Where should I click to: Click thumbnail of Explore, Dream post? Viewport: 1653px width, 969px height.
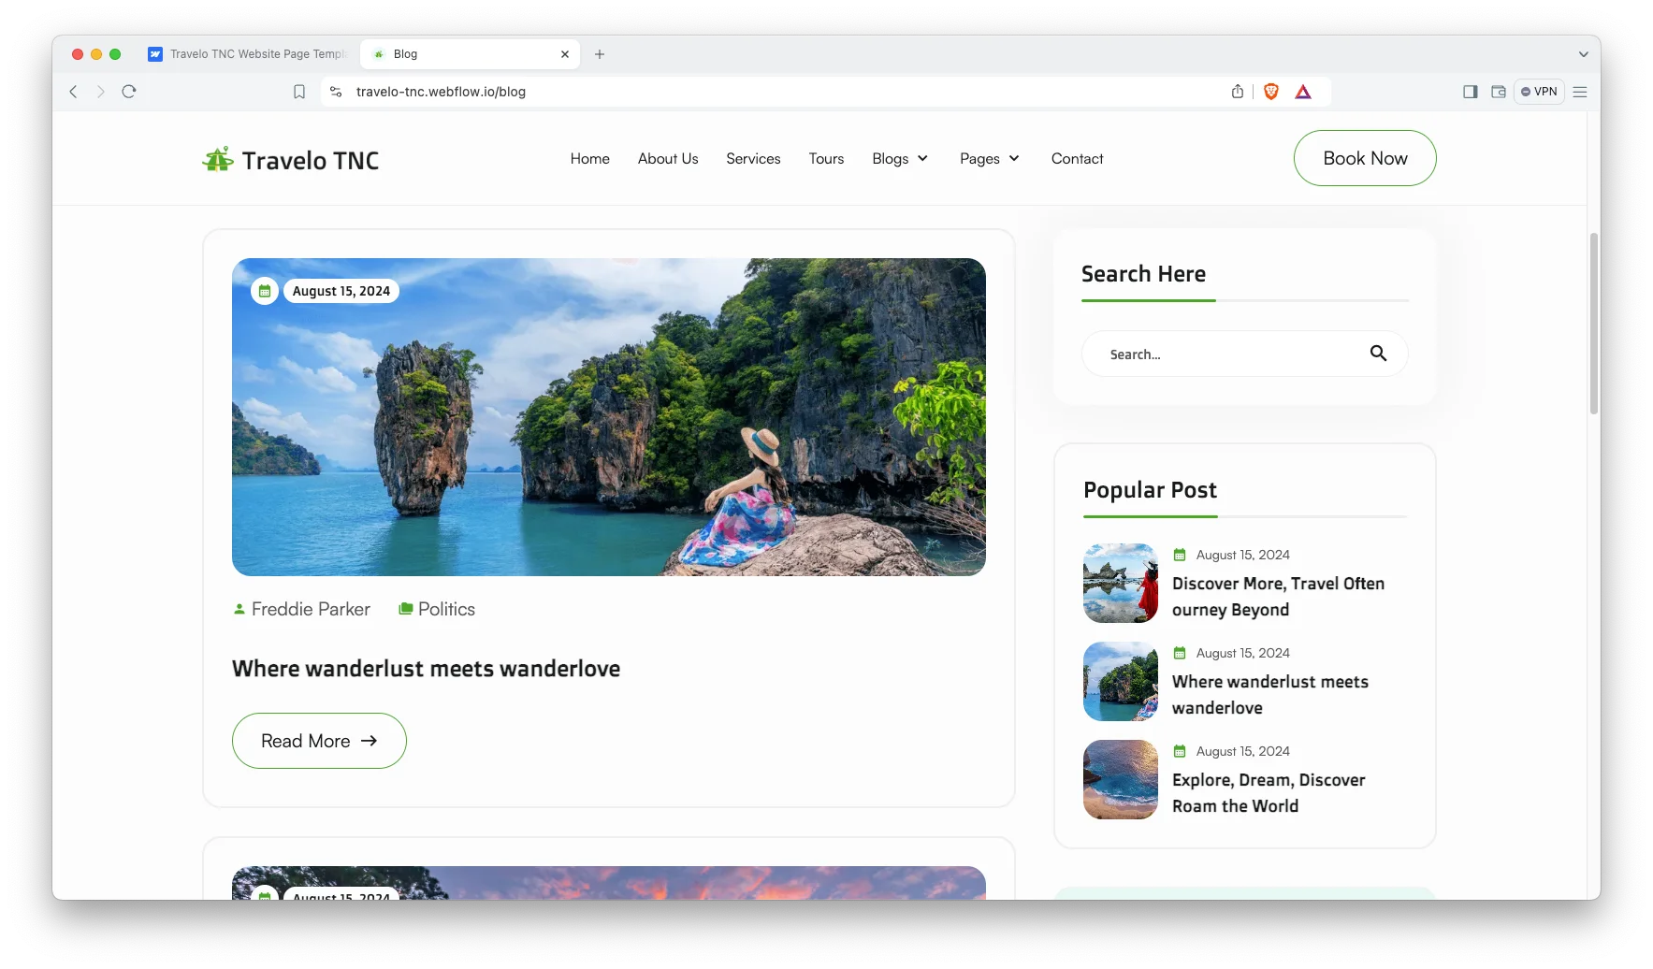1121,780
